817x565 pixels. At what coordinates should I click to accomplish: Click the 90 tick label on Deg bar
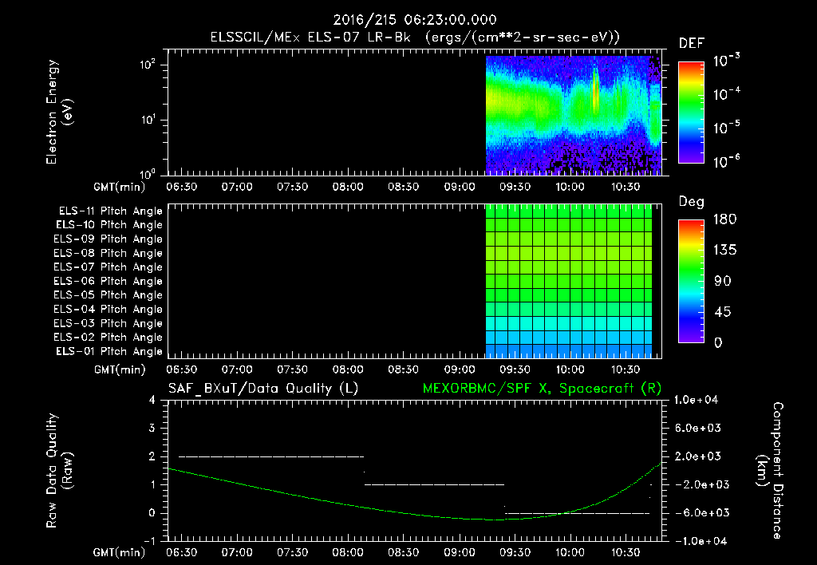723,281
